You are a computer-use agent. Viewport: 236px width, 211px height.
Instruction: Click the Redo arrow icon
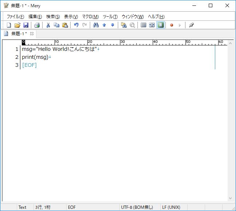(85, 25)
